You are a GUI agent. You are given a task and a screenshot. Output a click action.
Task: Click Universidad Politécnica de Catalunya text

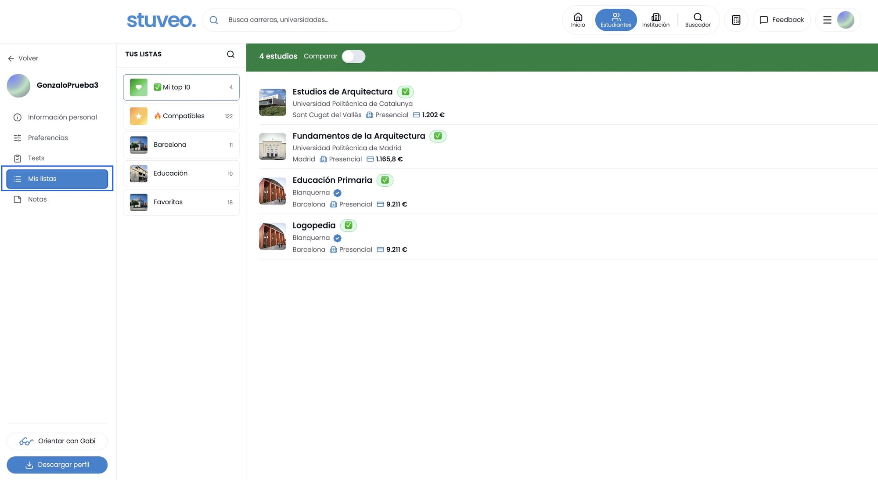coord(353,104)
